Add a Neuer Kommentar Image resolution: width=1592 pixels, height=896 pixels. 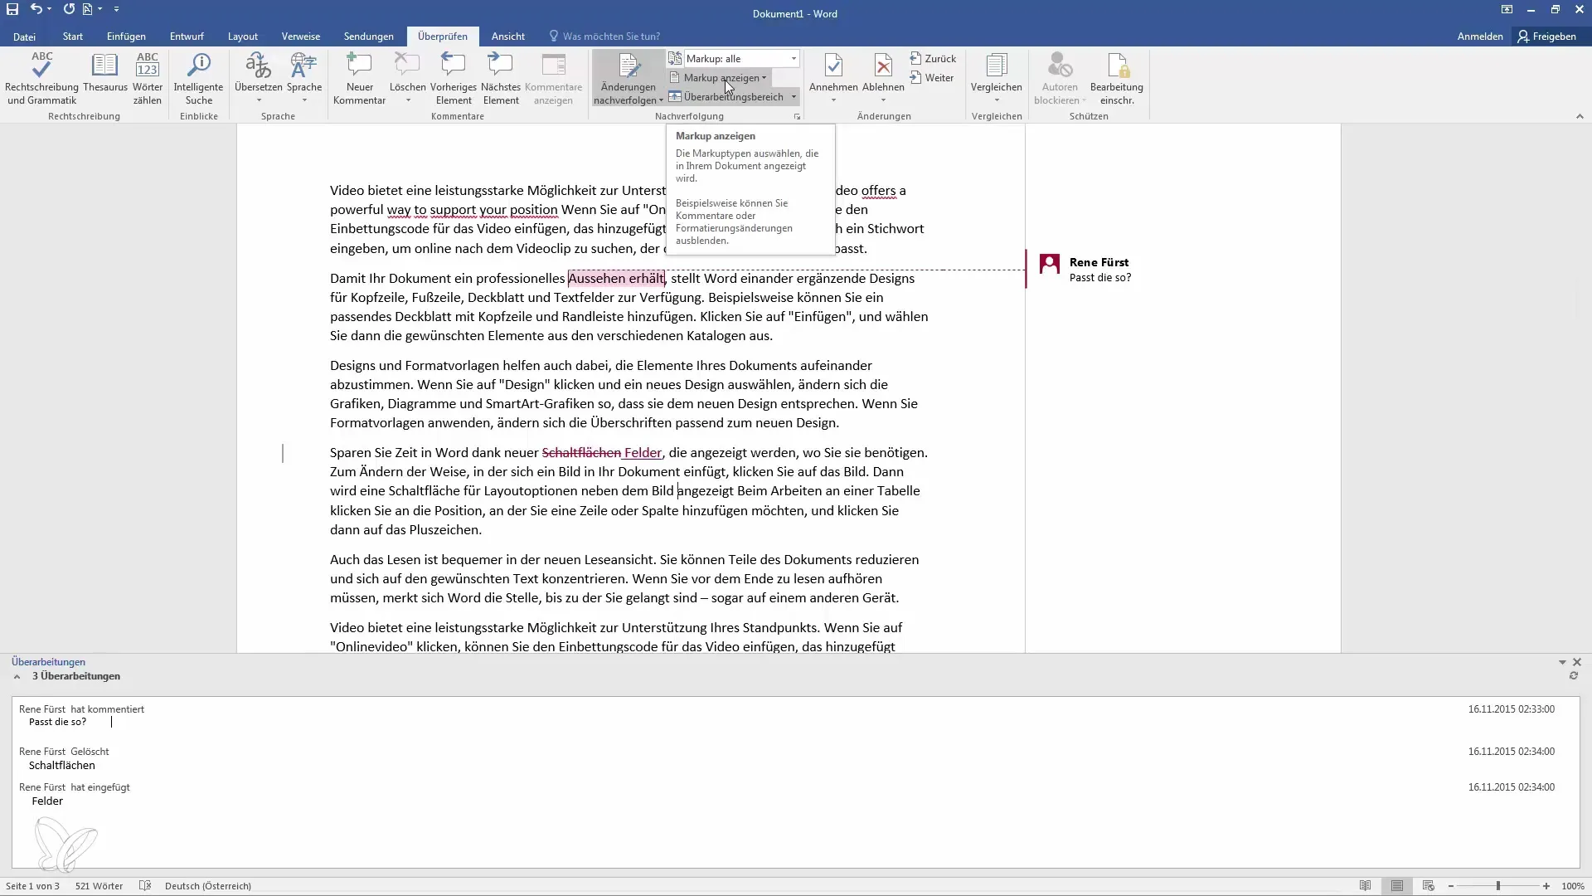(359, 78)
